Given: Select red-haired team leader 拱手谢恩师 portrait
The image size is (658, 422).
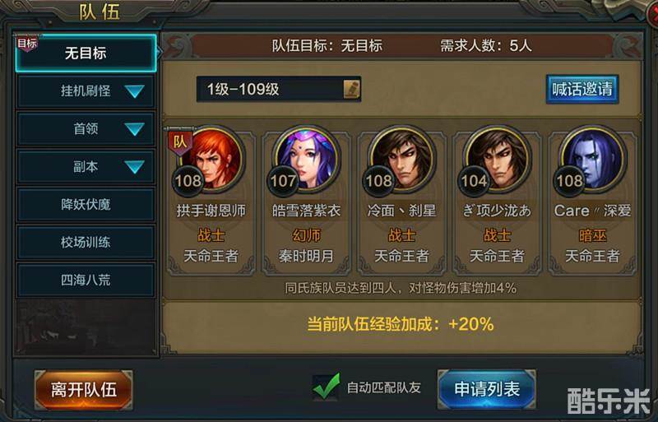Looking at the screenshot, I should click(x=211, y=159).
